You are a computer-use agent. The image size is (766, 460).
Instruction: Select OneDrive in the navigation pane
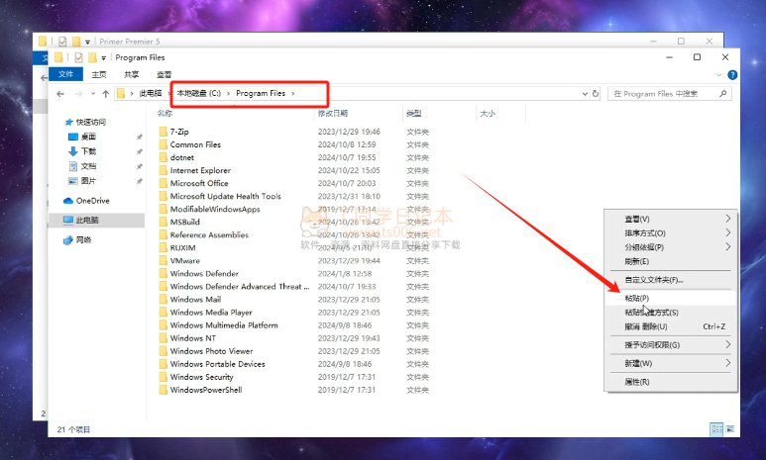tap(92, 201)
